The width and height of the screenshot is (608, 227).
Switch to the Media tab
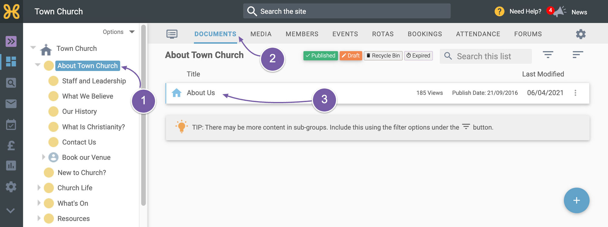coord(261,34)
